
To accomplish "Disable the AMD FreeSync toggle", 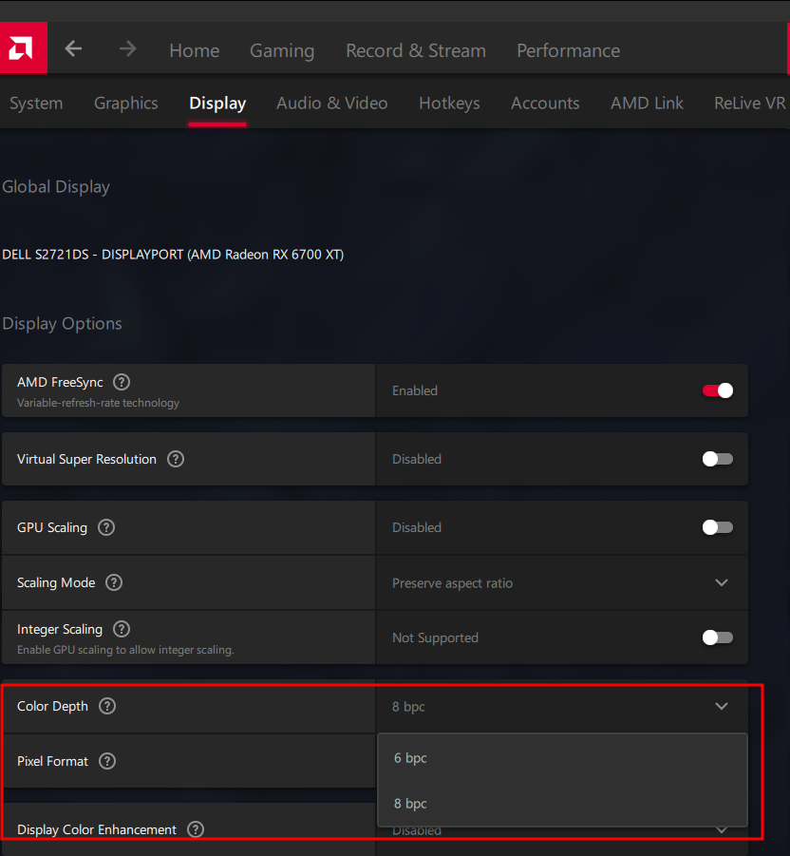I will coord(718,390).
